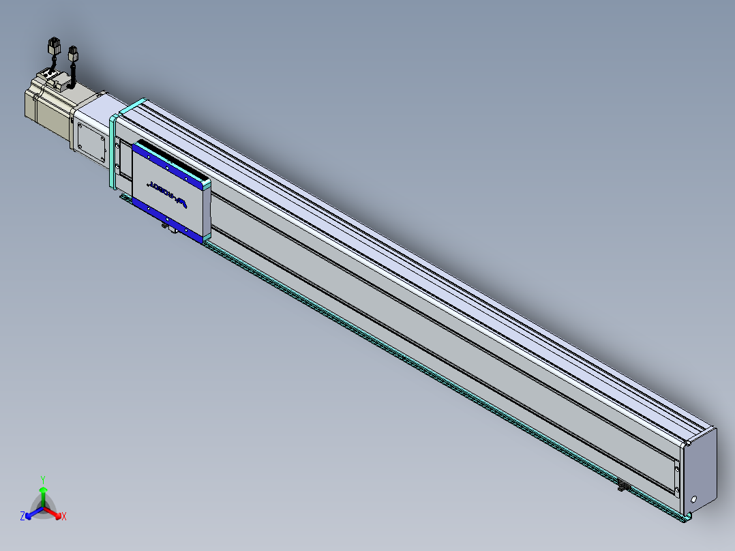Select the end cap at the far end of the actuator

(700, 470)
